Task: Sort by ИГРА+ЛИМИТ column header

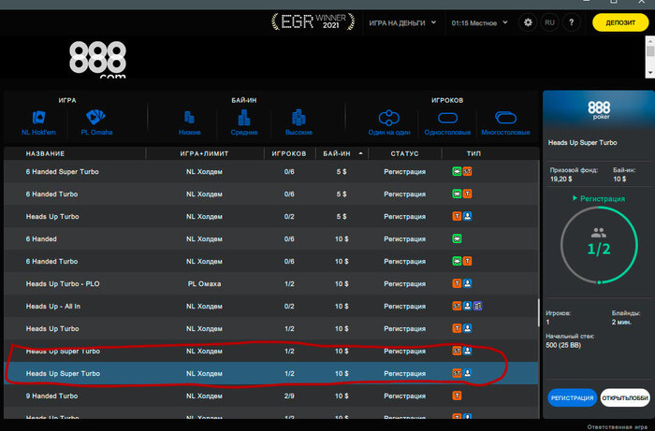Action: pyautogui.click(x=204, y=153)
